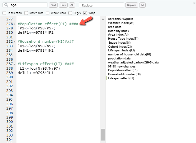The width and height of the screenshot is (196, 143).
Task: Click the search magnifier icon
Action: click(x=6, y=5)
